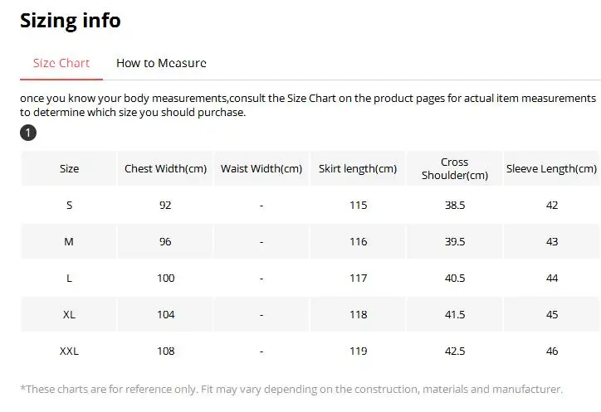Select the M size row label
This screenshot has height=412, width=601.
pyautogui.click(x=70, y=242)
